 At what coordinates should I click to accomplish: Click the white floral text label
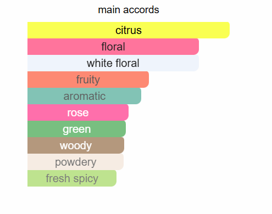click(113, 63)
